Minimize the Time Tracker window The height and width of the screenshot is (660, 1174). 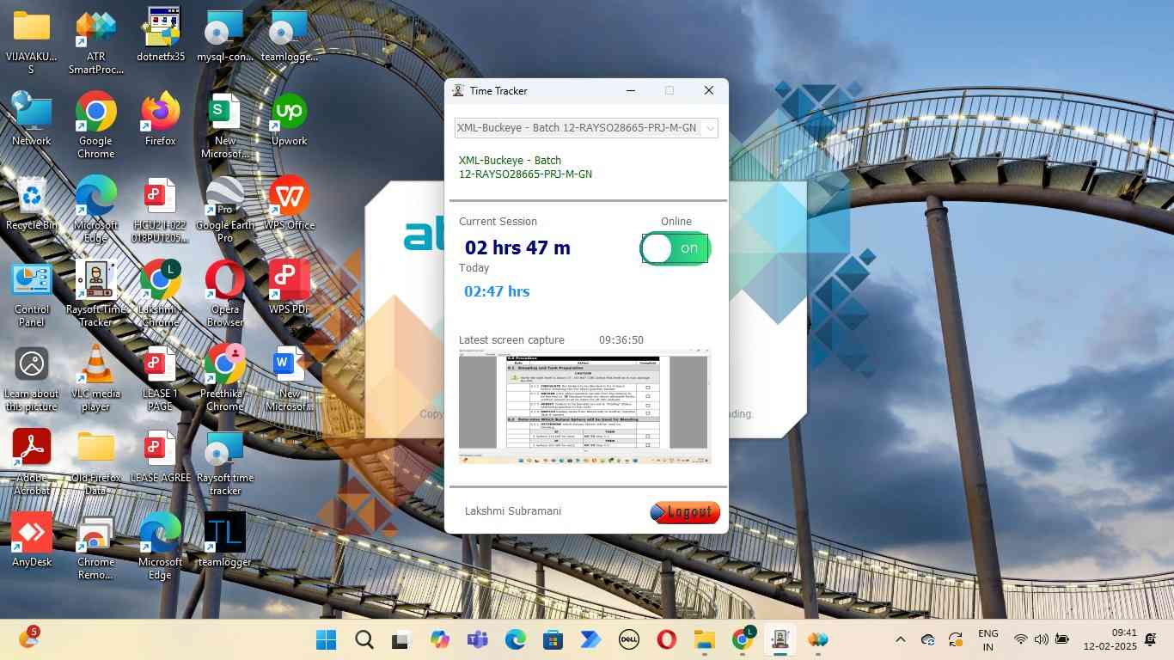631,90
